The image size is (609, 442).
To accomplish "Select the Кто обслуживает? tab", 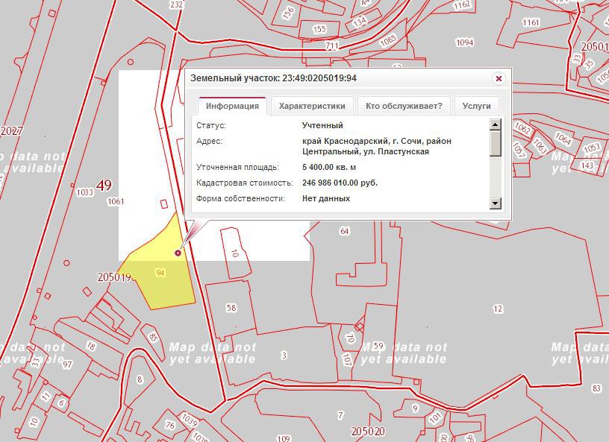I will tap(404, 106).
